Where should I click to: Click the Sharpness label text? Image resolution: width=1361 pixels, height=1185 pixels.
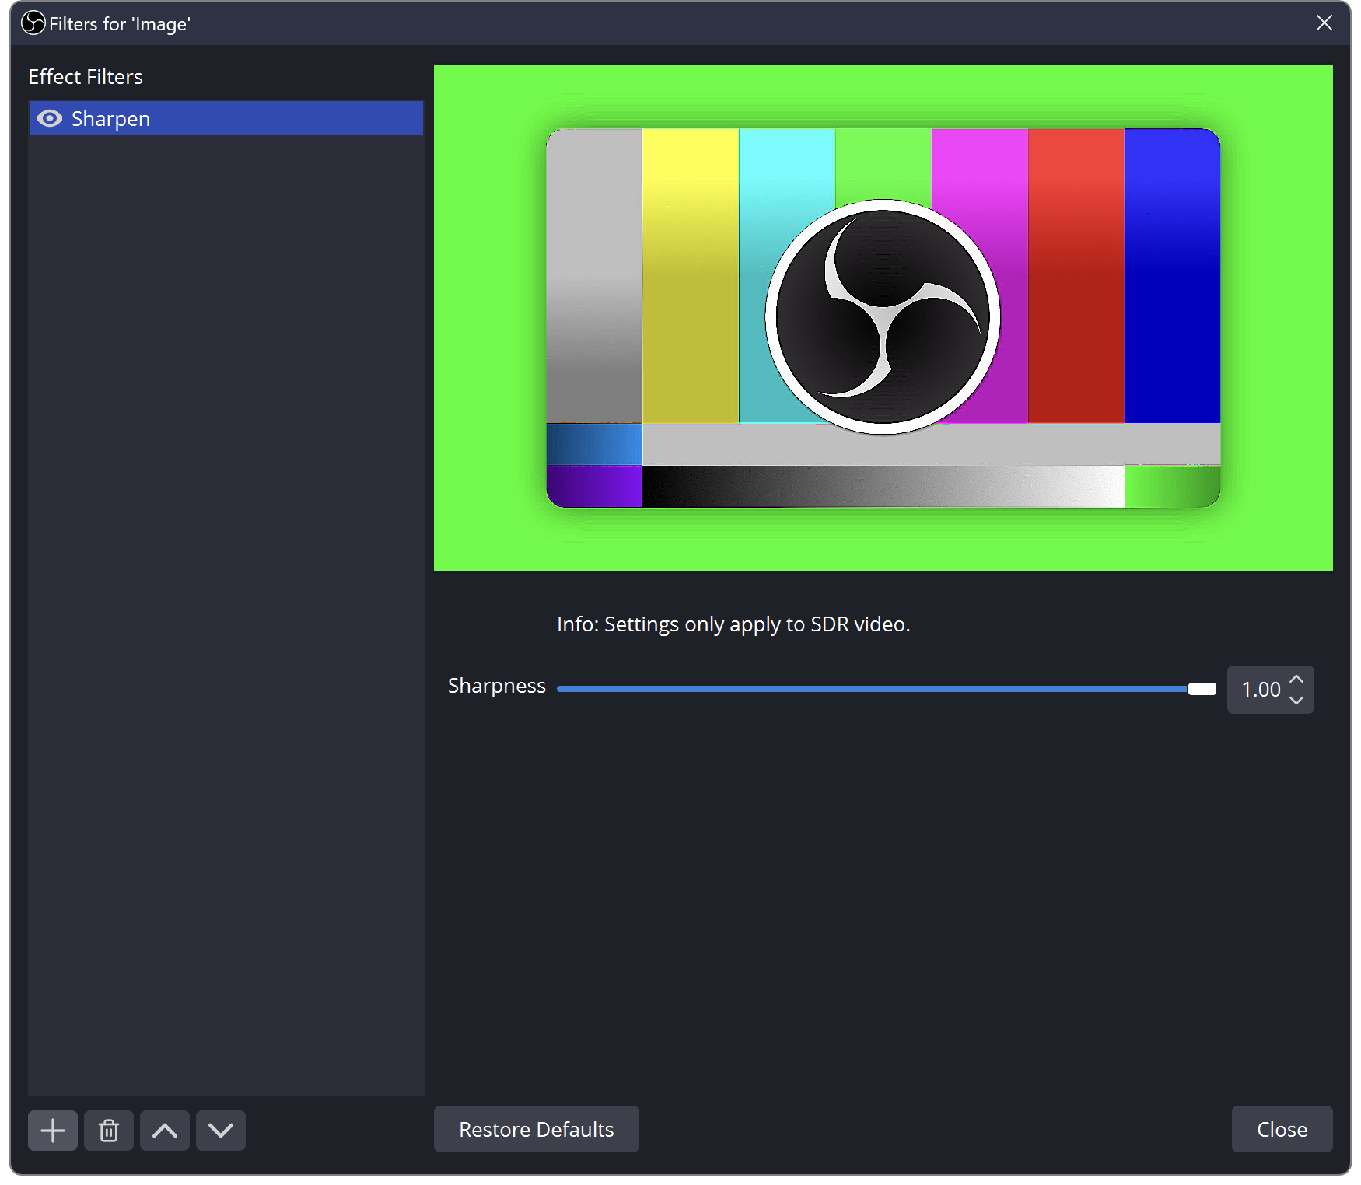496,686
